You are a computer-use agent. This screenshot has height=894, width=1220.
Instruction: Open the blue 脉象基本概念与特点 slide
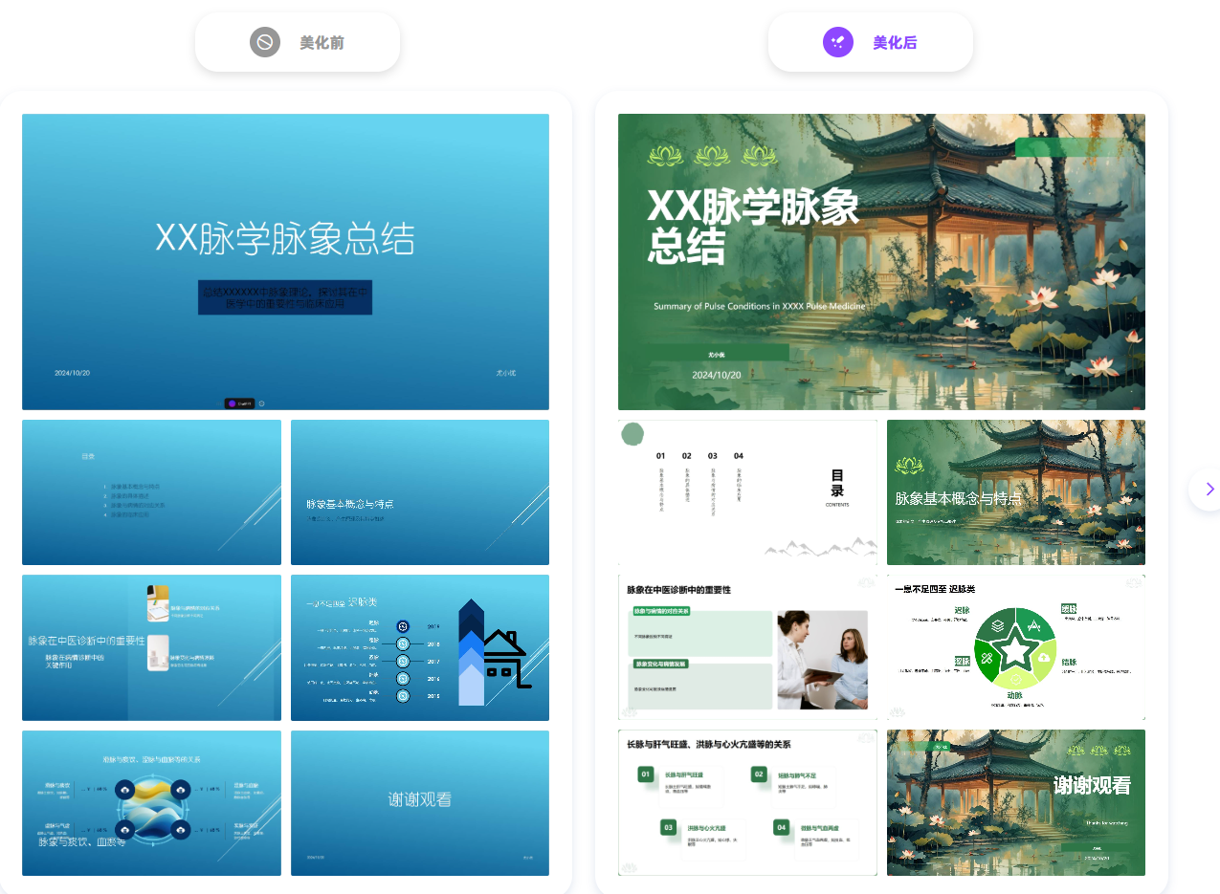click(420, 492)
